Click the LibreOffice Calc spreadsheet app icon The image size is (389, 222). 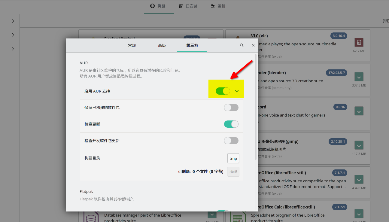pos(238,217)
